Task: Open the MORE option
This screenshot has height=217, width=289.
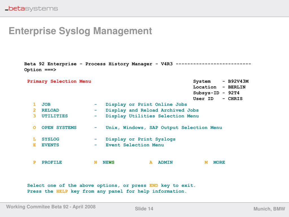Action: tap(215, 162)
